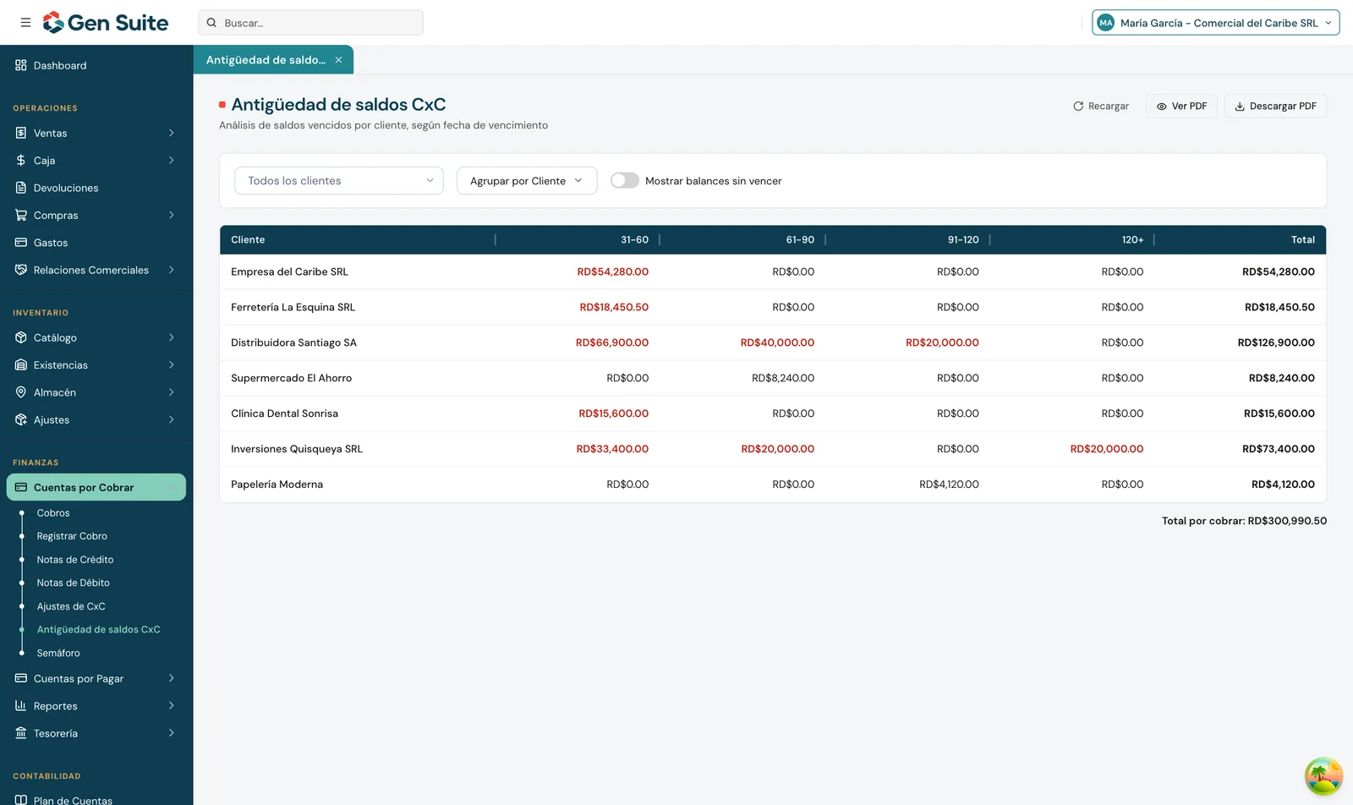1353x805 pixels.
Task: Expand the Catálogo submenu chevron
Action: (x=171, y=337)
